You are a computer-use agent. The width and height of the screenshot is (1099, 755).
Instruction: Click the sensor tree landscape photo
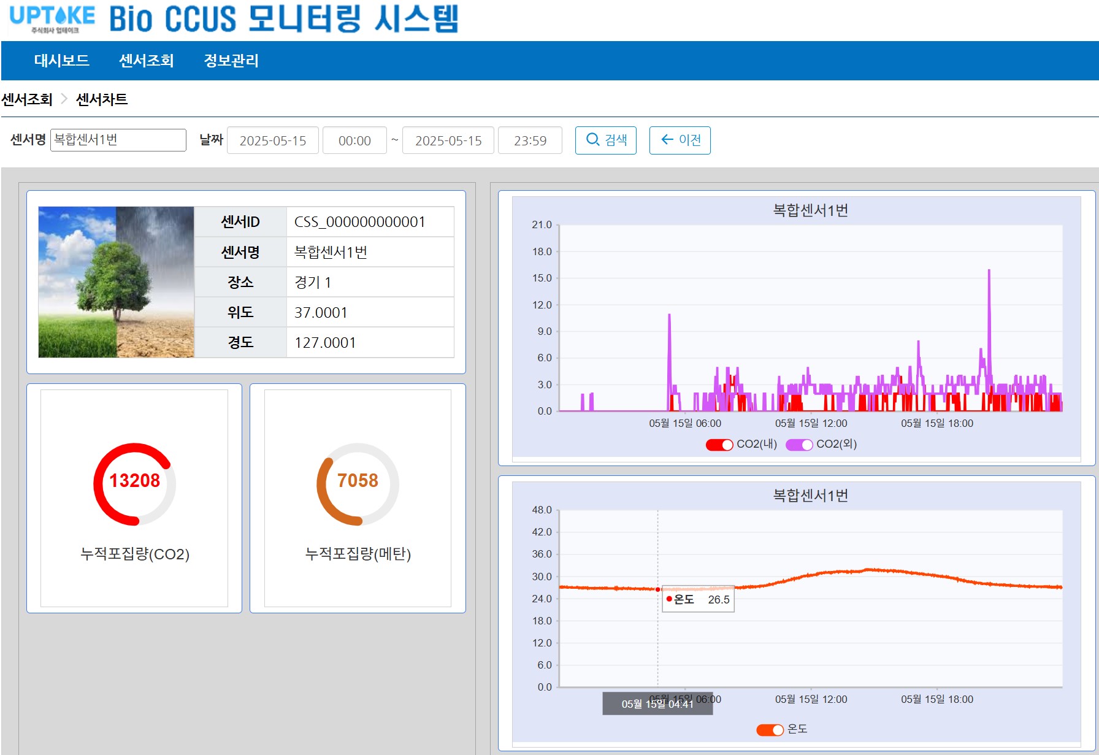(117, 282)
